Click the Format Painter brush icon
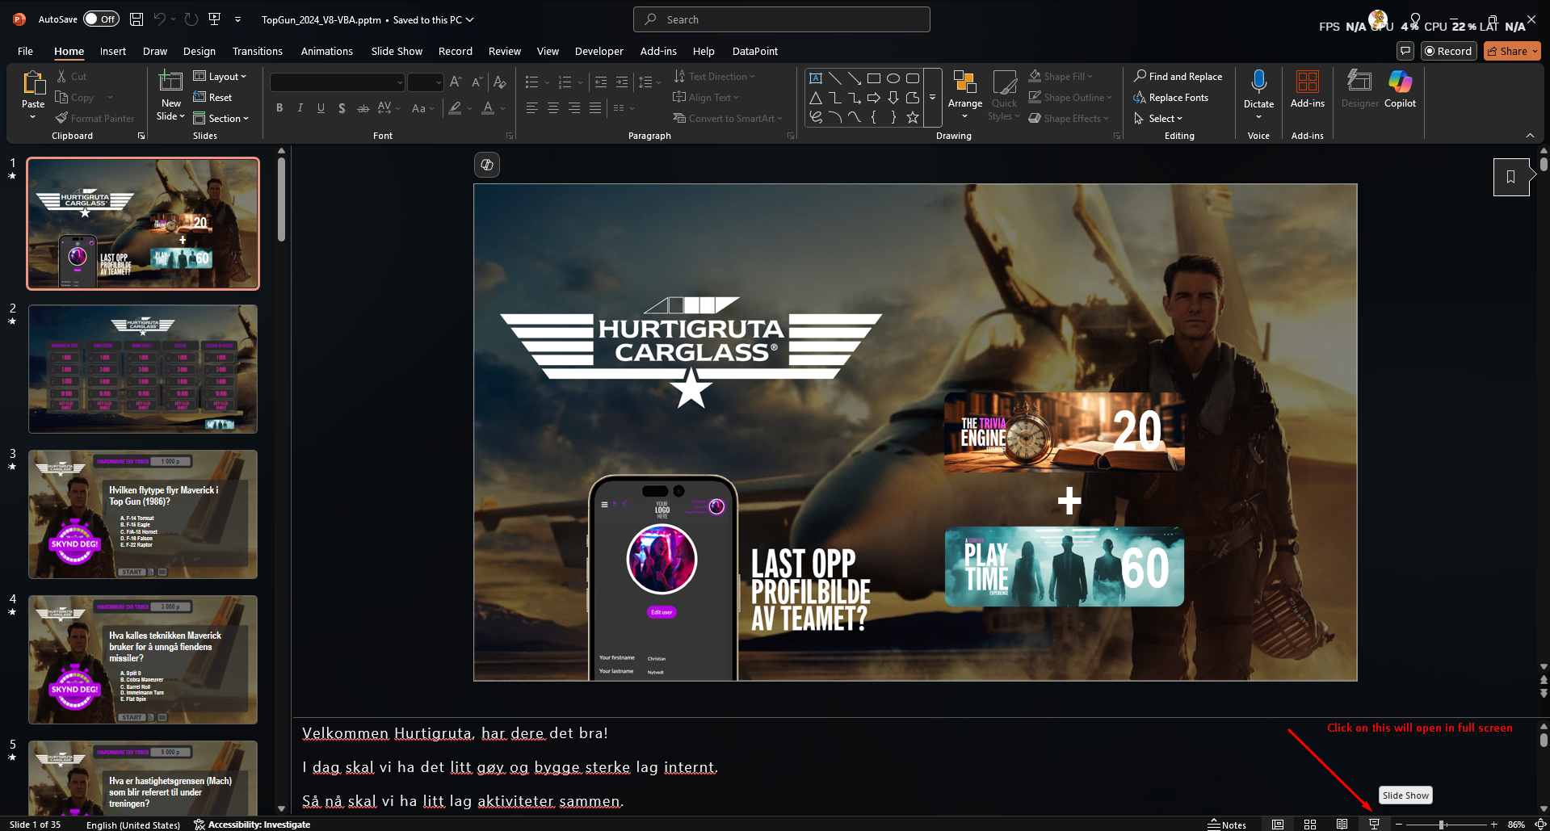Viewport: 1550px width, 831px height. [61, 119]
